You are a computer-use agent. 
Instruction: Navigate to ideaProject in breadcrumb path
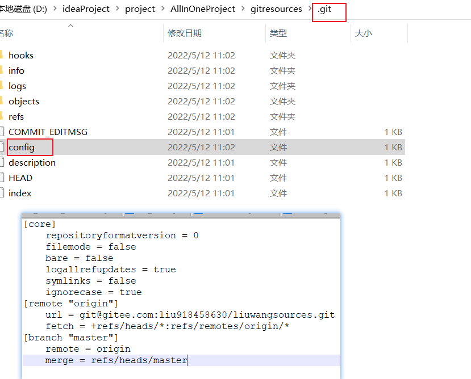[x=86, y=9]
